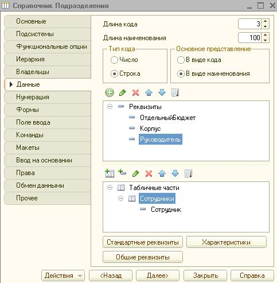Add attribute to tabular section icon
This screenshot has height=283, width=277.
122,172
